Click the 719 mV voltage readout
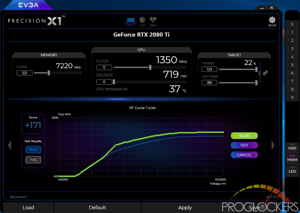Viewport: 300px width, 213px height. (x=175, y=74)
